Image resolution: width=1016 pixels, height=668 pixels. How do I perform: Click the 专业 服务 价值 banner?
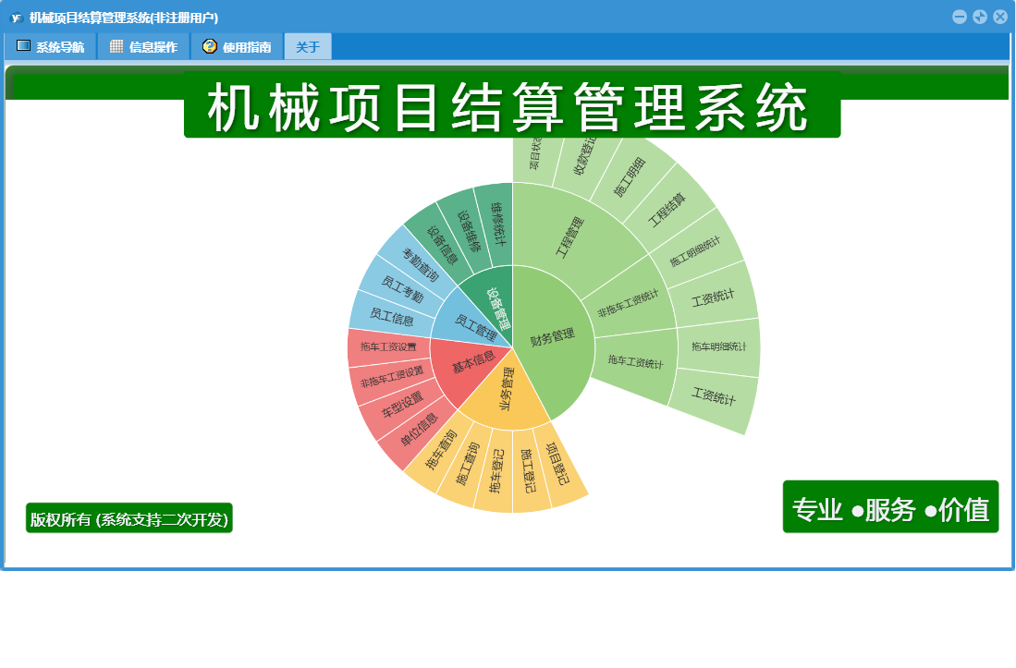[890, 507]
